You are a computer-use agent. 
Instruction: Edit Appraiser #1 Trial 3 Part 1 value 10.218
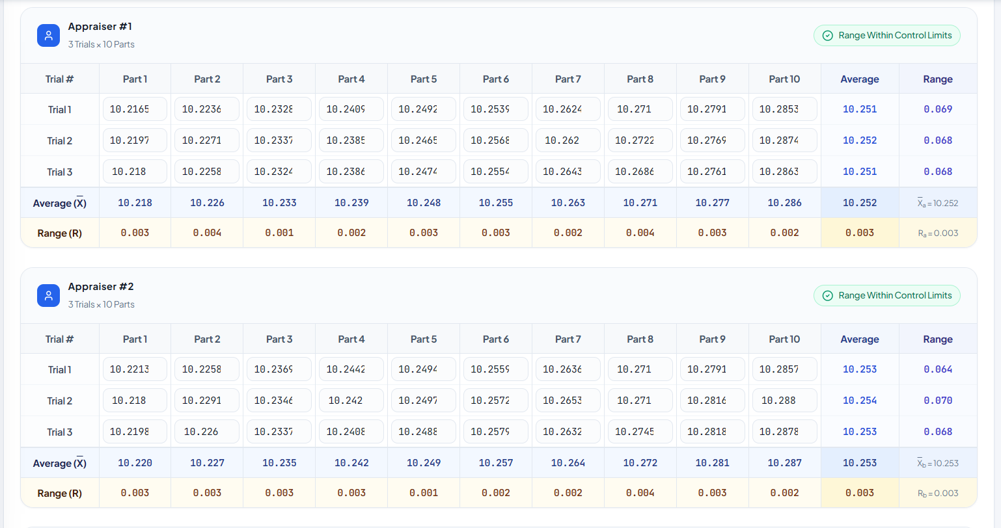point(135,172)
